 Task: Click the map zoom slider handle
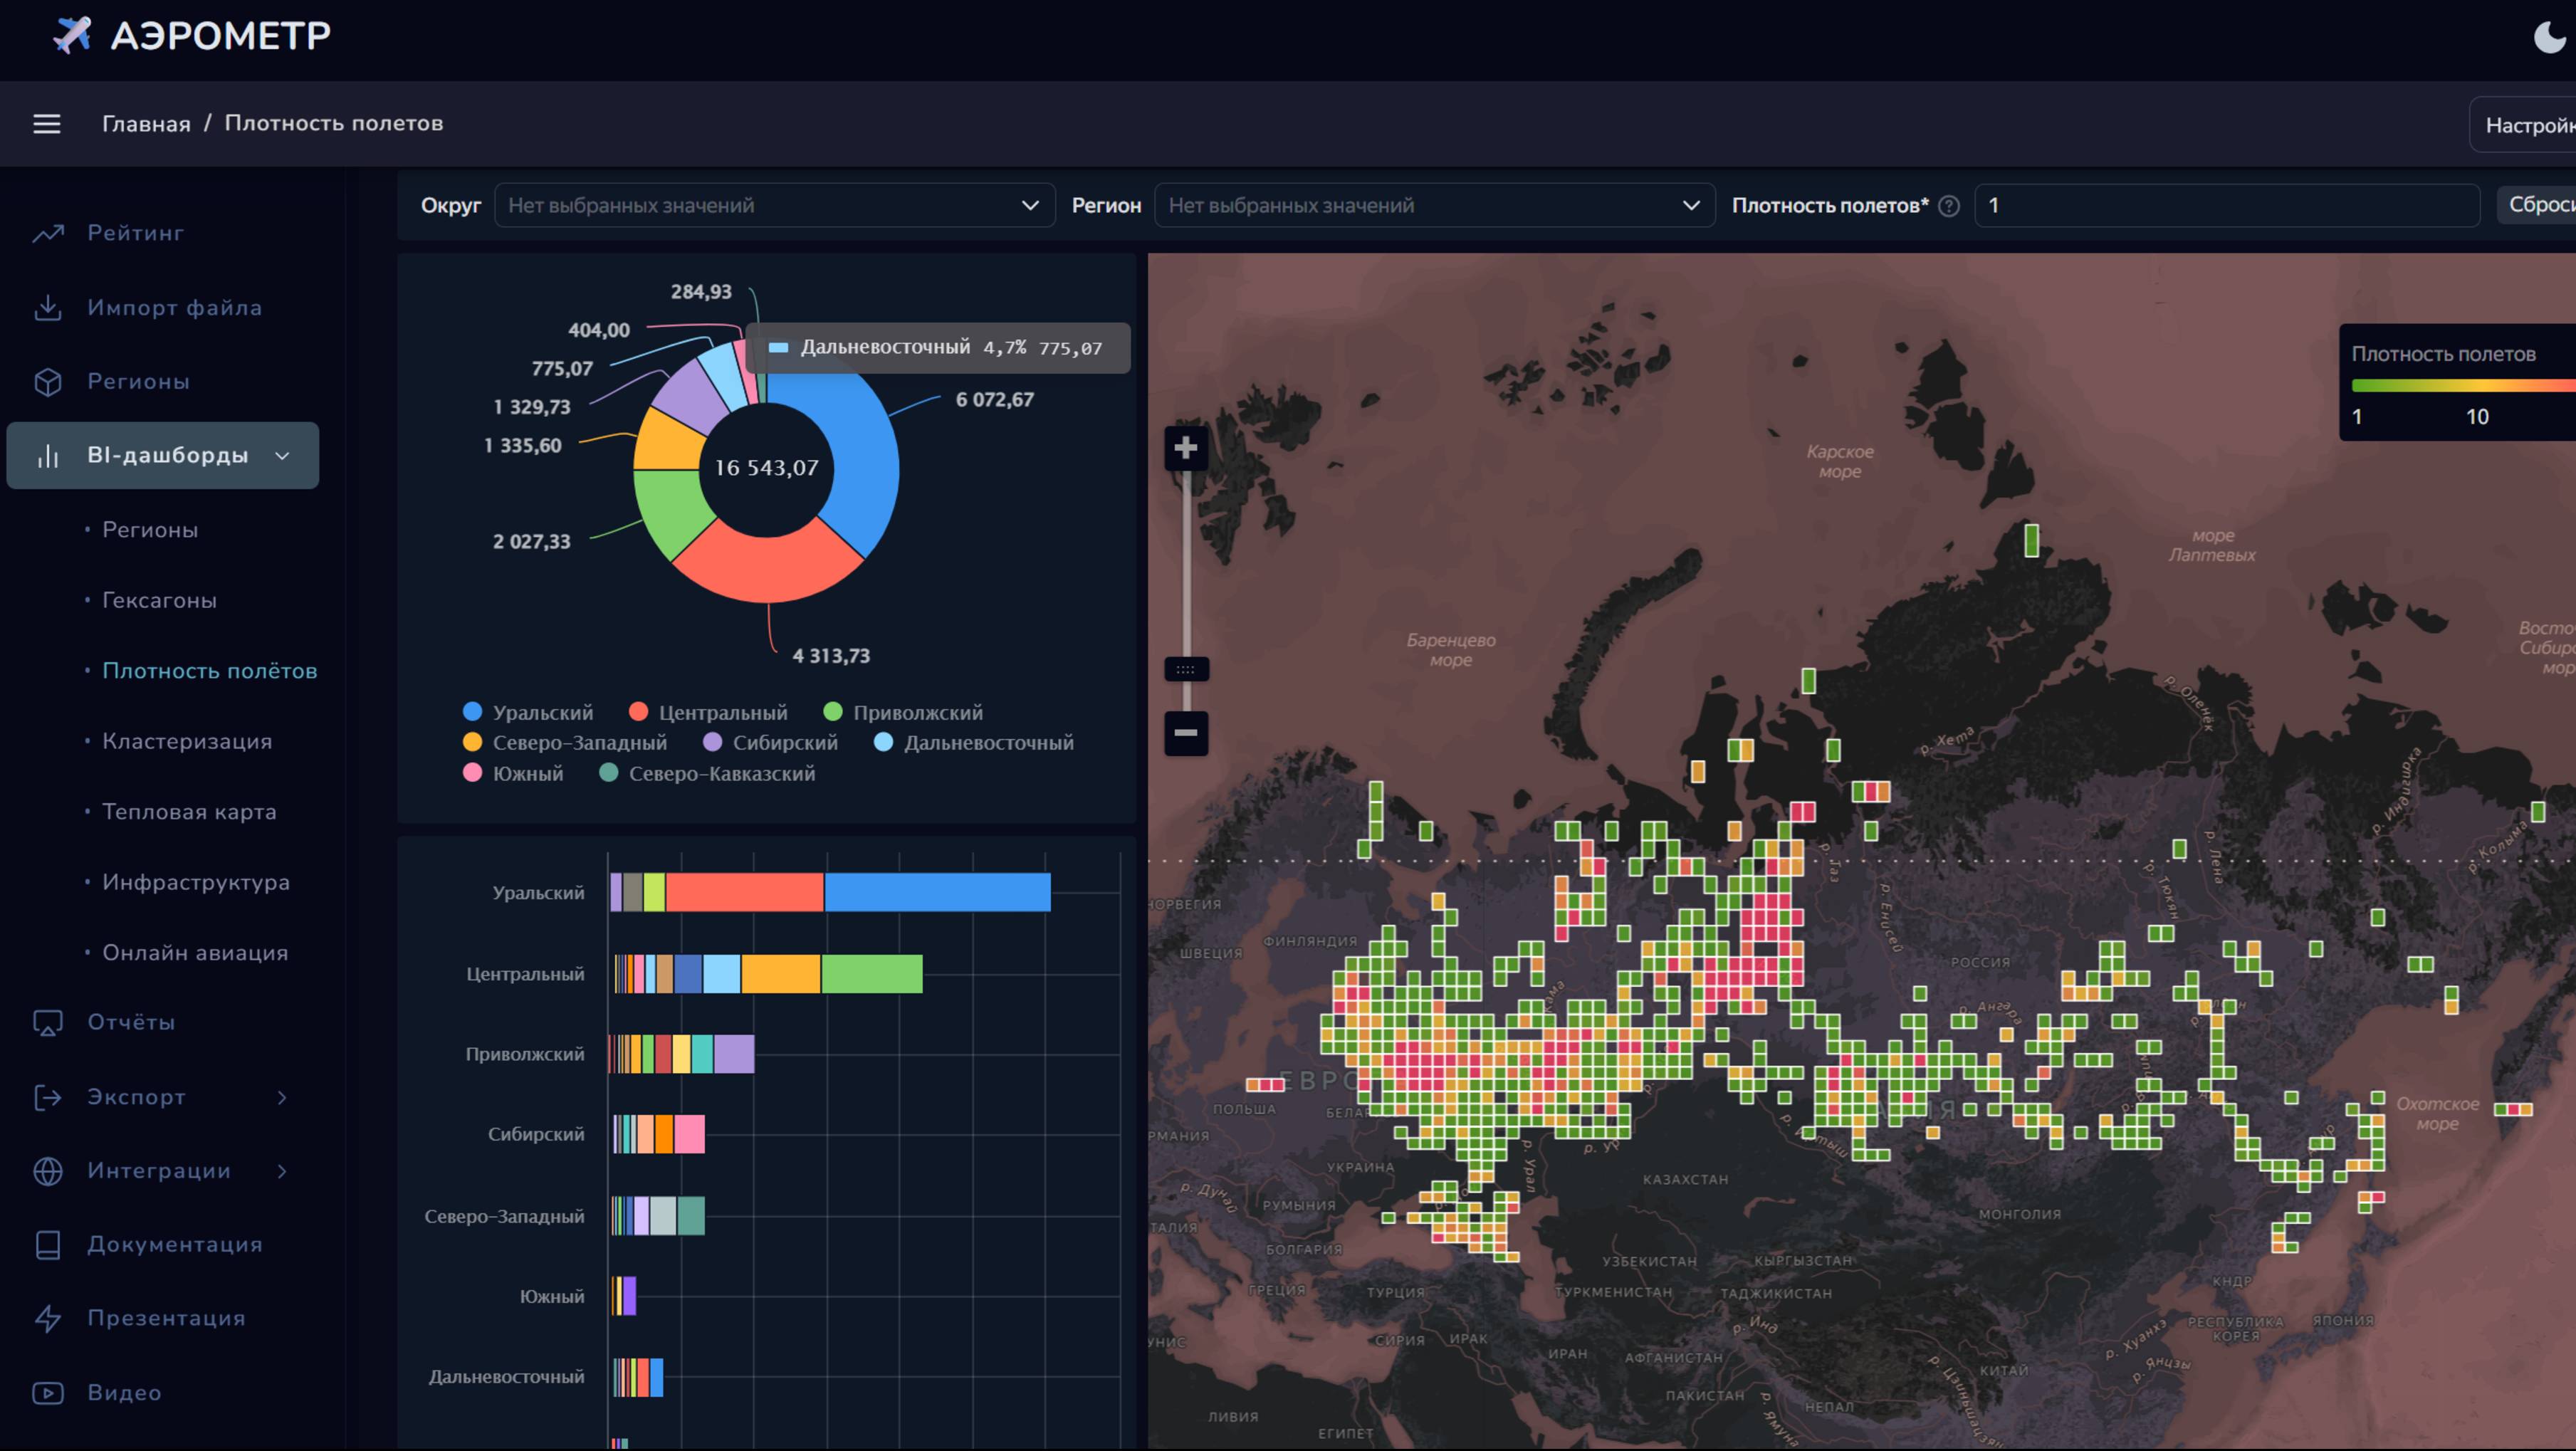1185,669
